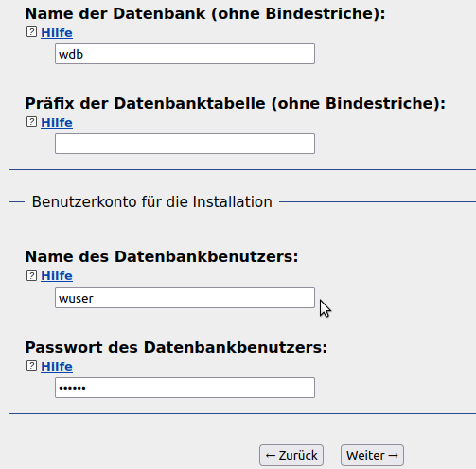476x469 pixels.
Task: Open Hilfe link for Name der Datenbank
Action: click(57, 33)
